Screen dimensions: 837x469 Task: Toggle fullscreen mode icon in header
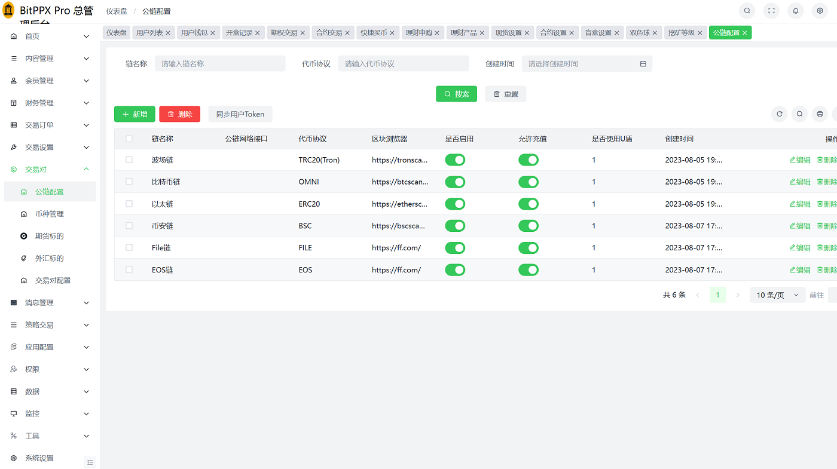click(771, 11)
